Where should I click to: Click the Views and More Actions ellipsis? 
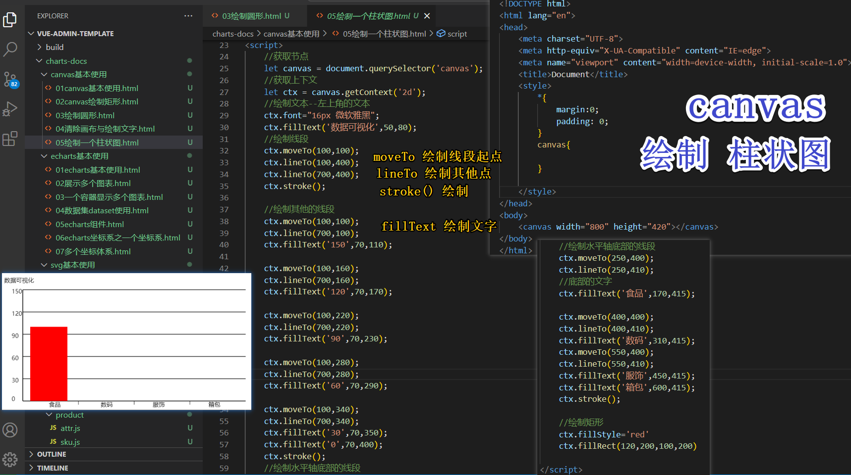click(x=188, y=15)
